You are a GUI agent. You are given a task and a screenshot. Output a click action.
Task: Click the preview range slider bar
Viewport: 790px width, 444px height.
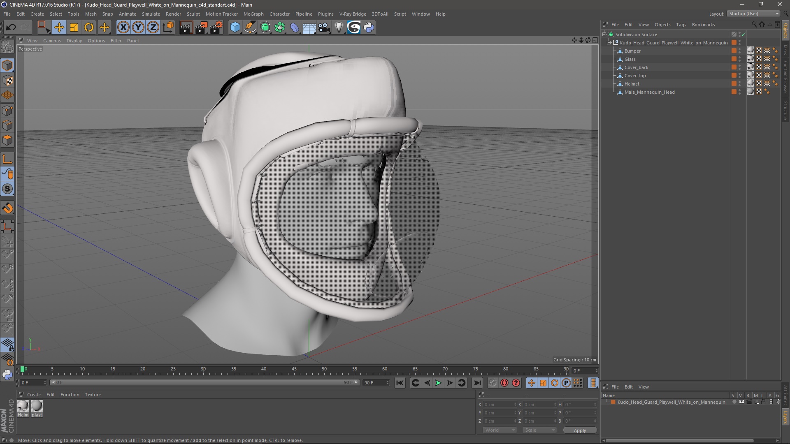point(205,382)
